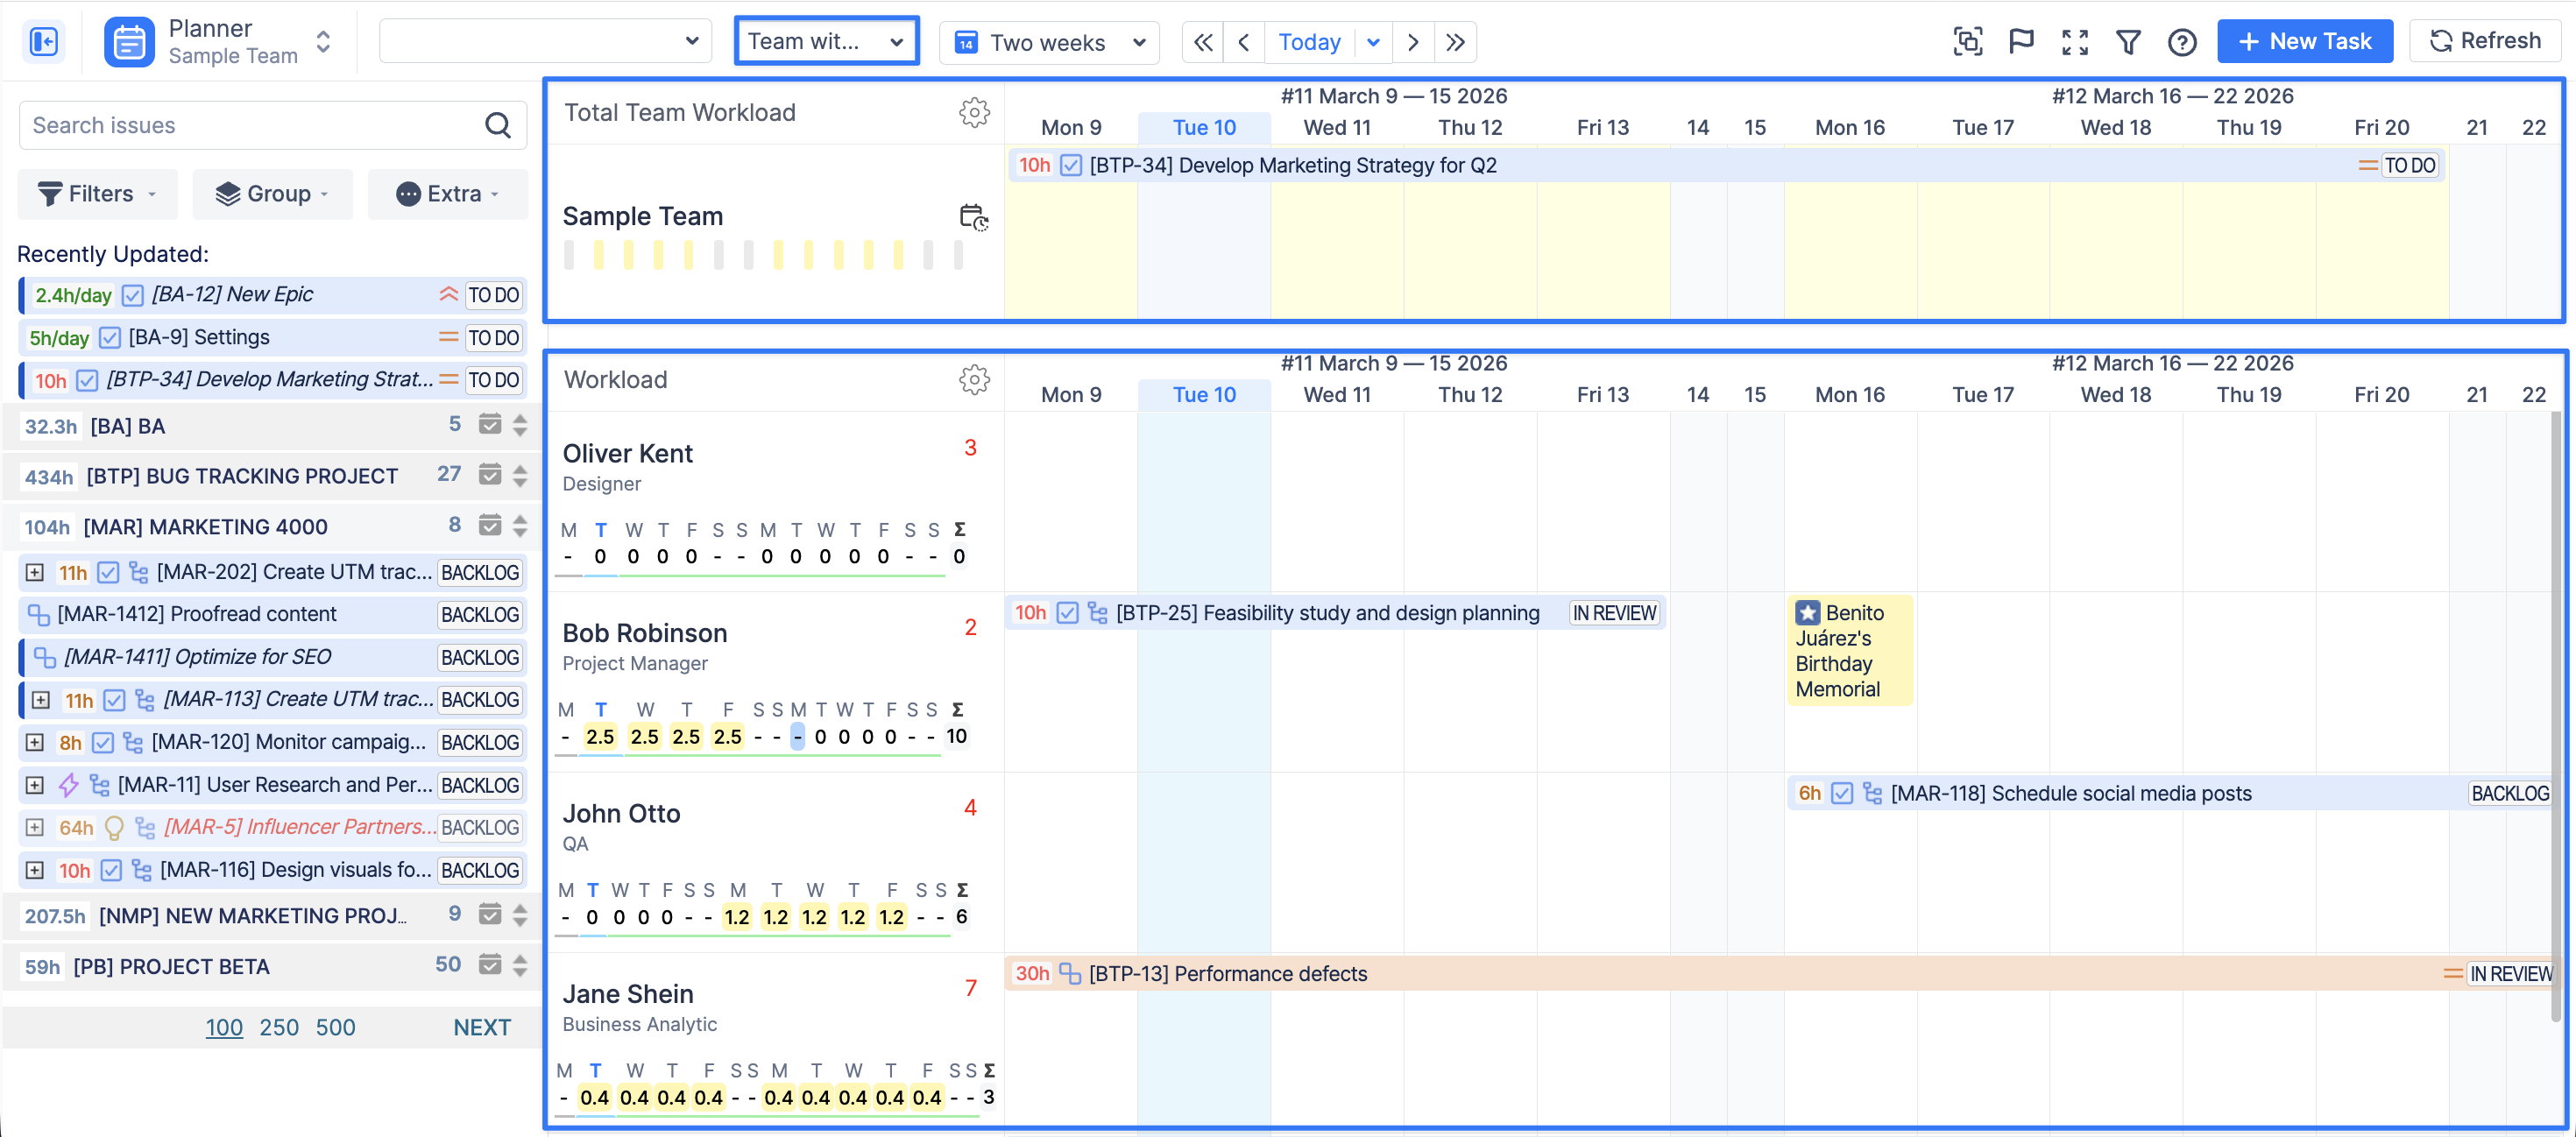Open the help question mark icon
The height and width of the screenshot is (1137, 2576).
coord(2181,42)
